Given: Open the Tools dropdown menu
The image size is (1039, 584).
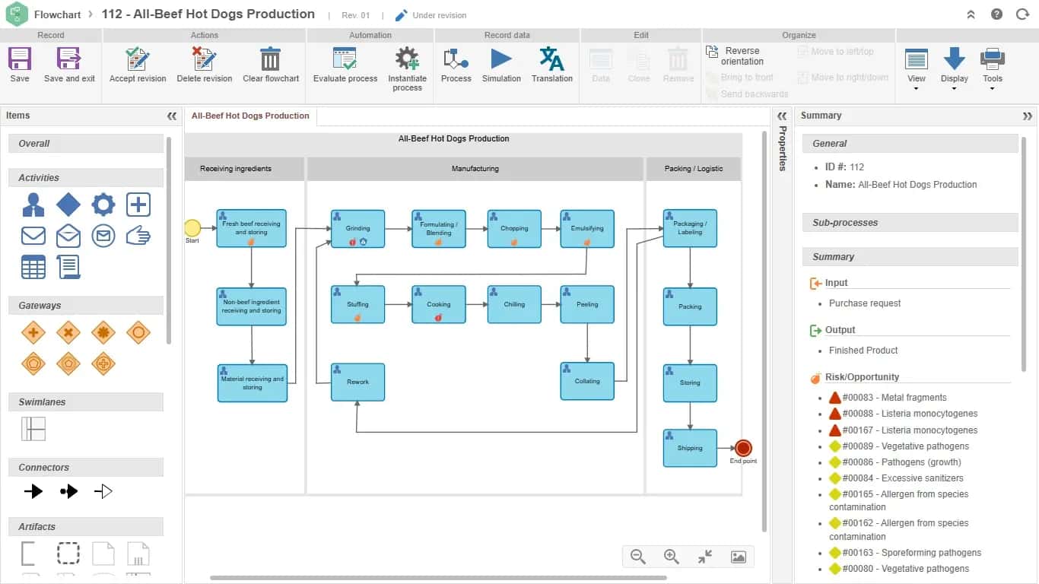Looking at the screenshot, I should (993, 68).
